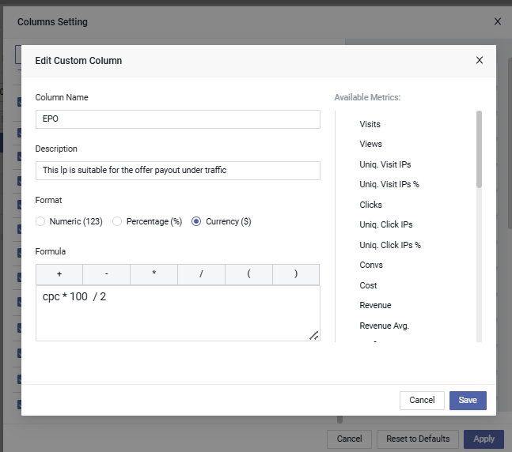Insert closing parenthesis into formula

click(x=296, y=273)
